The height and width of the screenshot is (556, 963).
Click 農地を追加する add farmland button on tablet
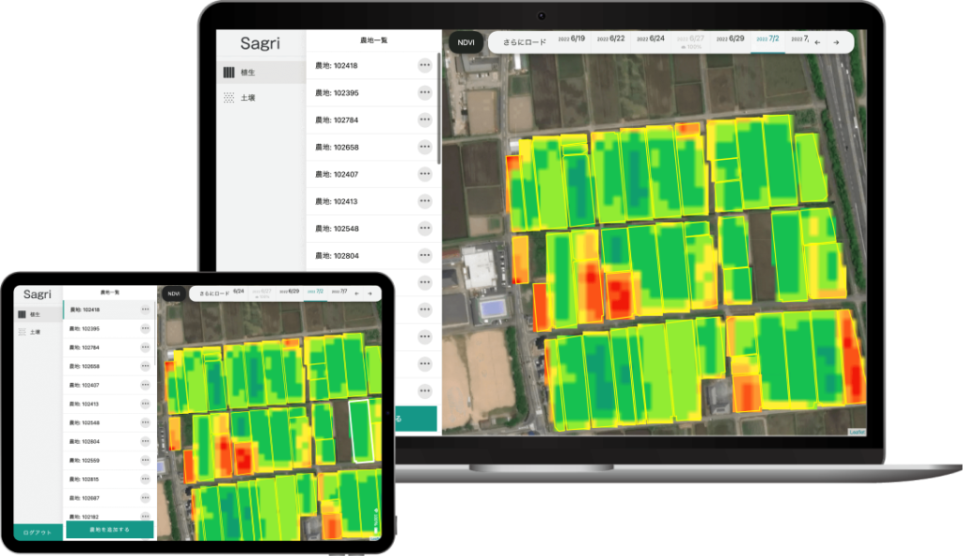pos(109,530)
